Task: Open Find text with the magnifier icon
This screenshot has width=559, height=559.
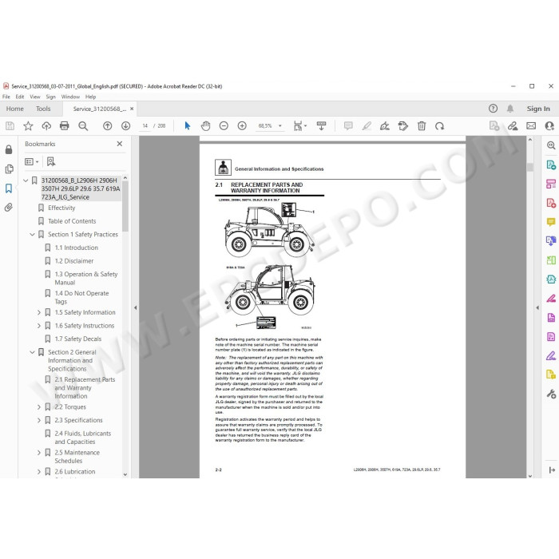Action: [83, 126]
